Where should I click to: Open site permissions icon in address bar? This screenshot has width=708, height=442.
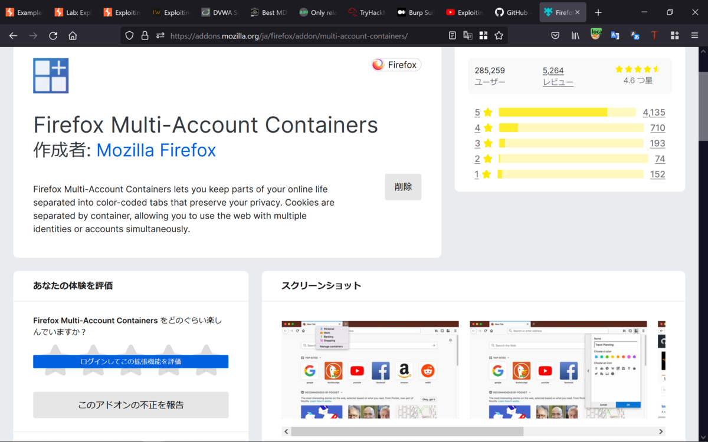(x=160, y=35)
